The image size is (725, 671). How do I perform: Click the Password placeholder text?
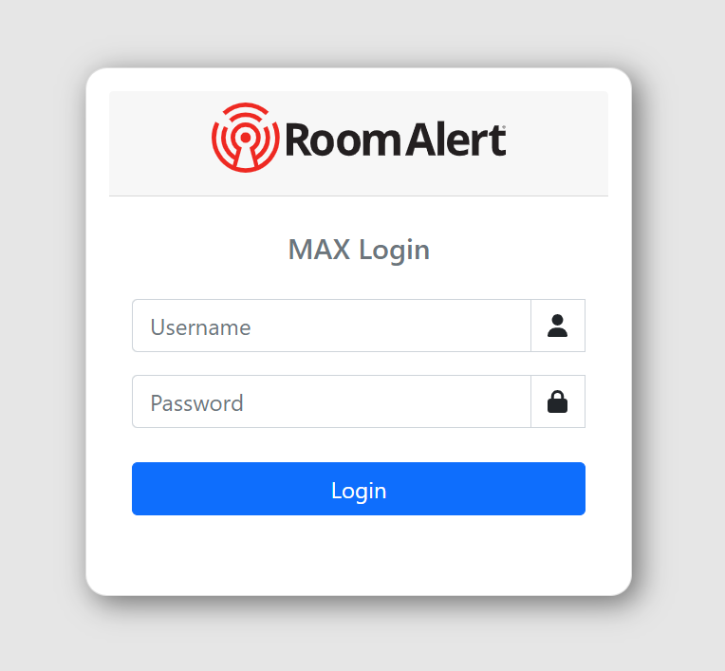[x=197, y=403]
